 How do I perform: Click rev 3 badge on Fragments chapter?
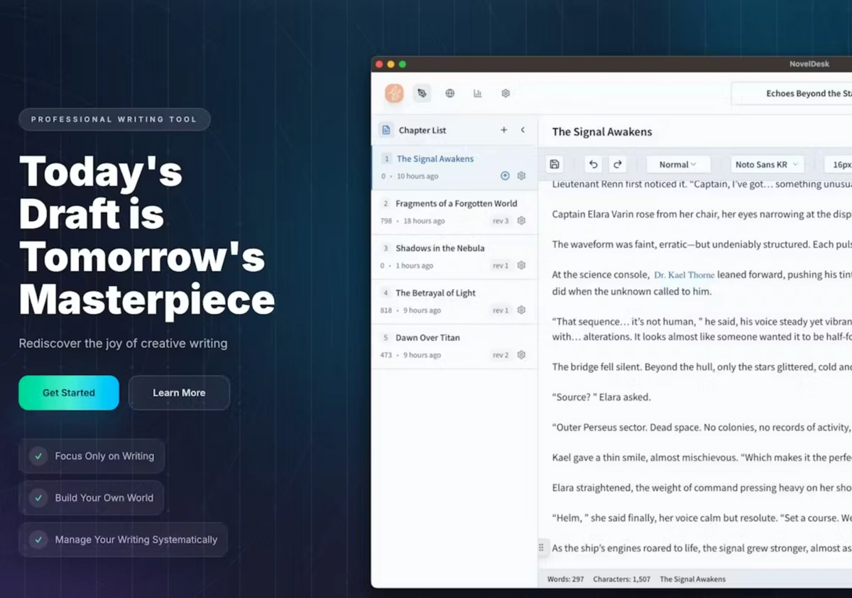[x=501, y=221]
